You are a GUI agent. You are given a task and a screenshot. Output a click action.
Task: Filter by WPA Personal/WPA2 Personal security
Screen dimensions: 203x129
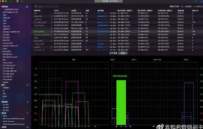tap(13, 119)
